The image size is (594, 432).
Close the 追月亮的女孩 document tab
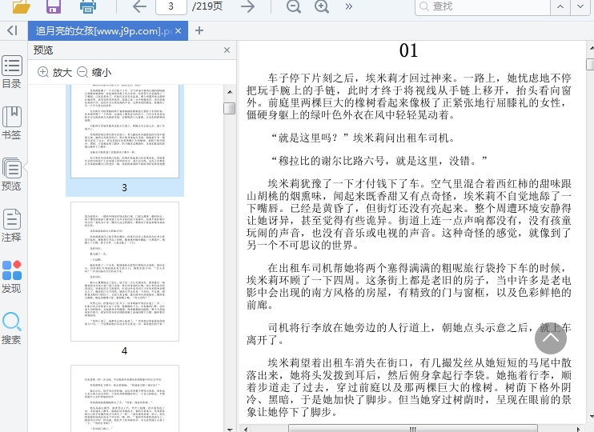tap(179, 31)
